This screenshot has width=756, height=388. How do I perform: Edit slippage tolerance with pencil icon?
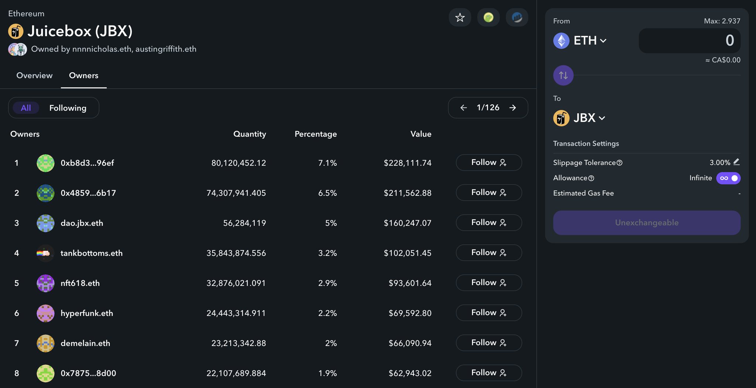(736, 162)
